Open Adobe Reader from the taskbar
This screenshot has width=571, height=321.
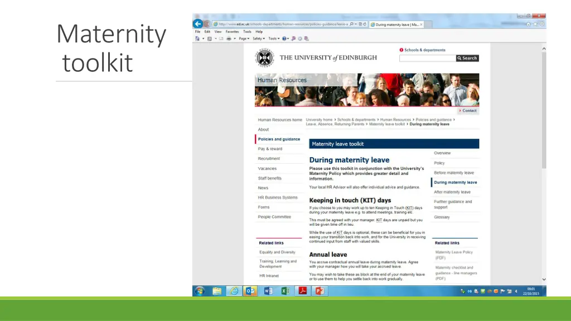[303, 291]
